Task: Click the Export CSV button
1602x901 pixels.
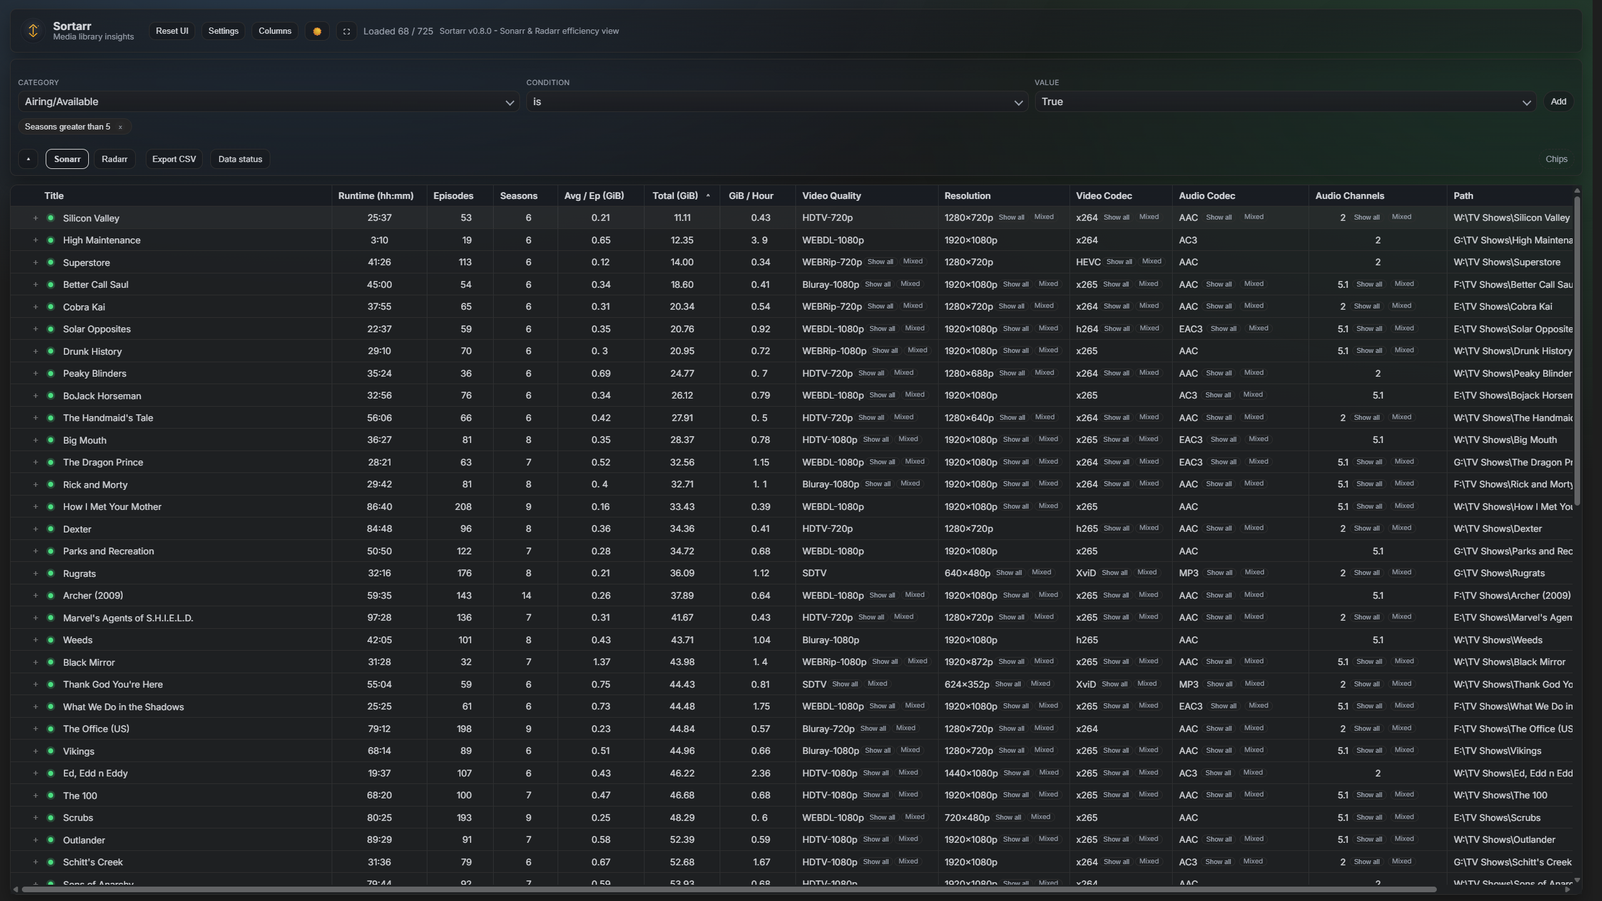Action: (x=173, y=158)
